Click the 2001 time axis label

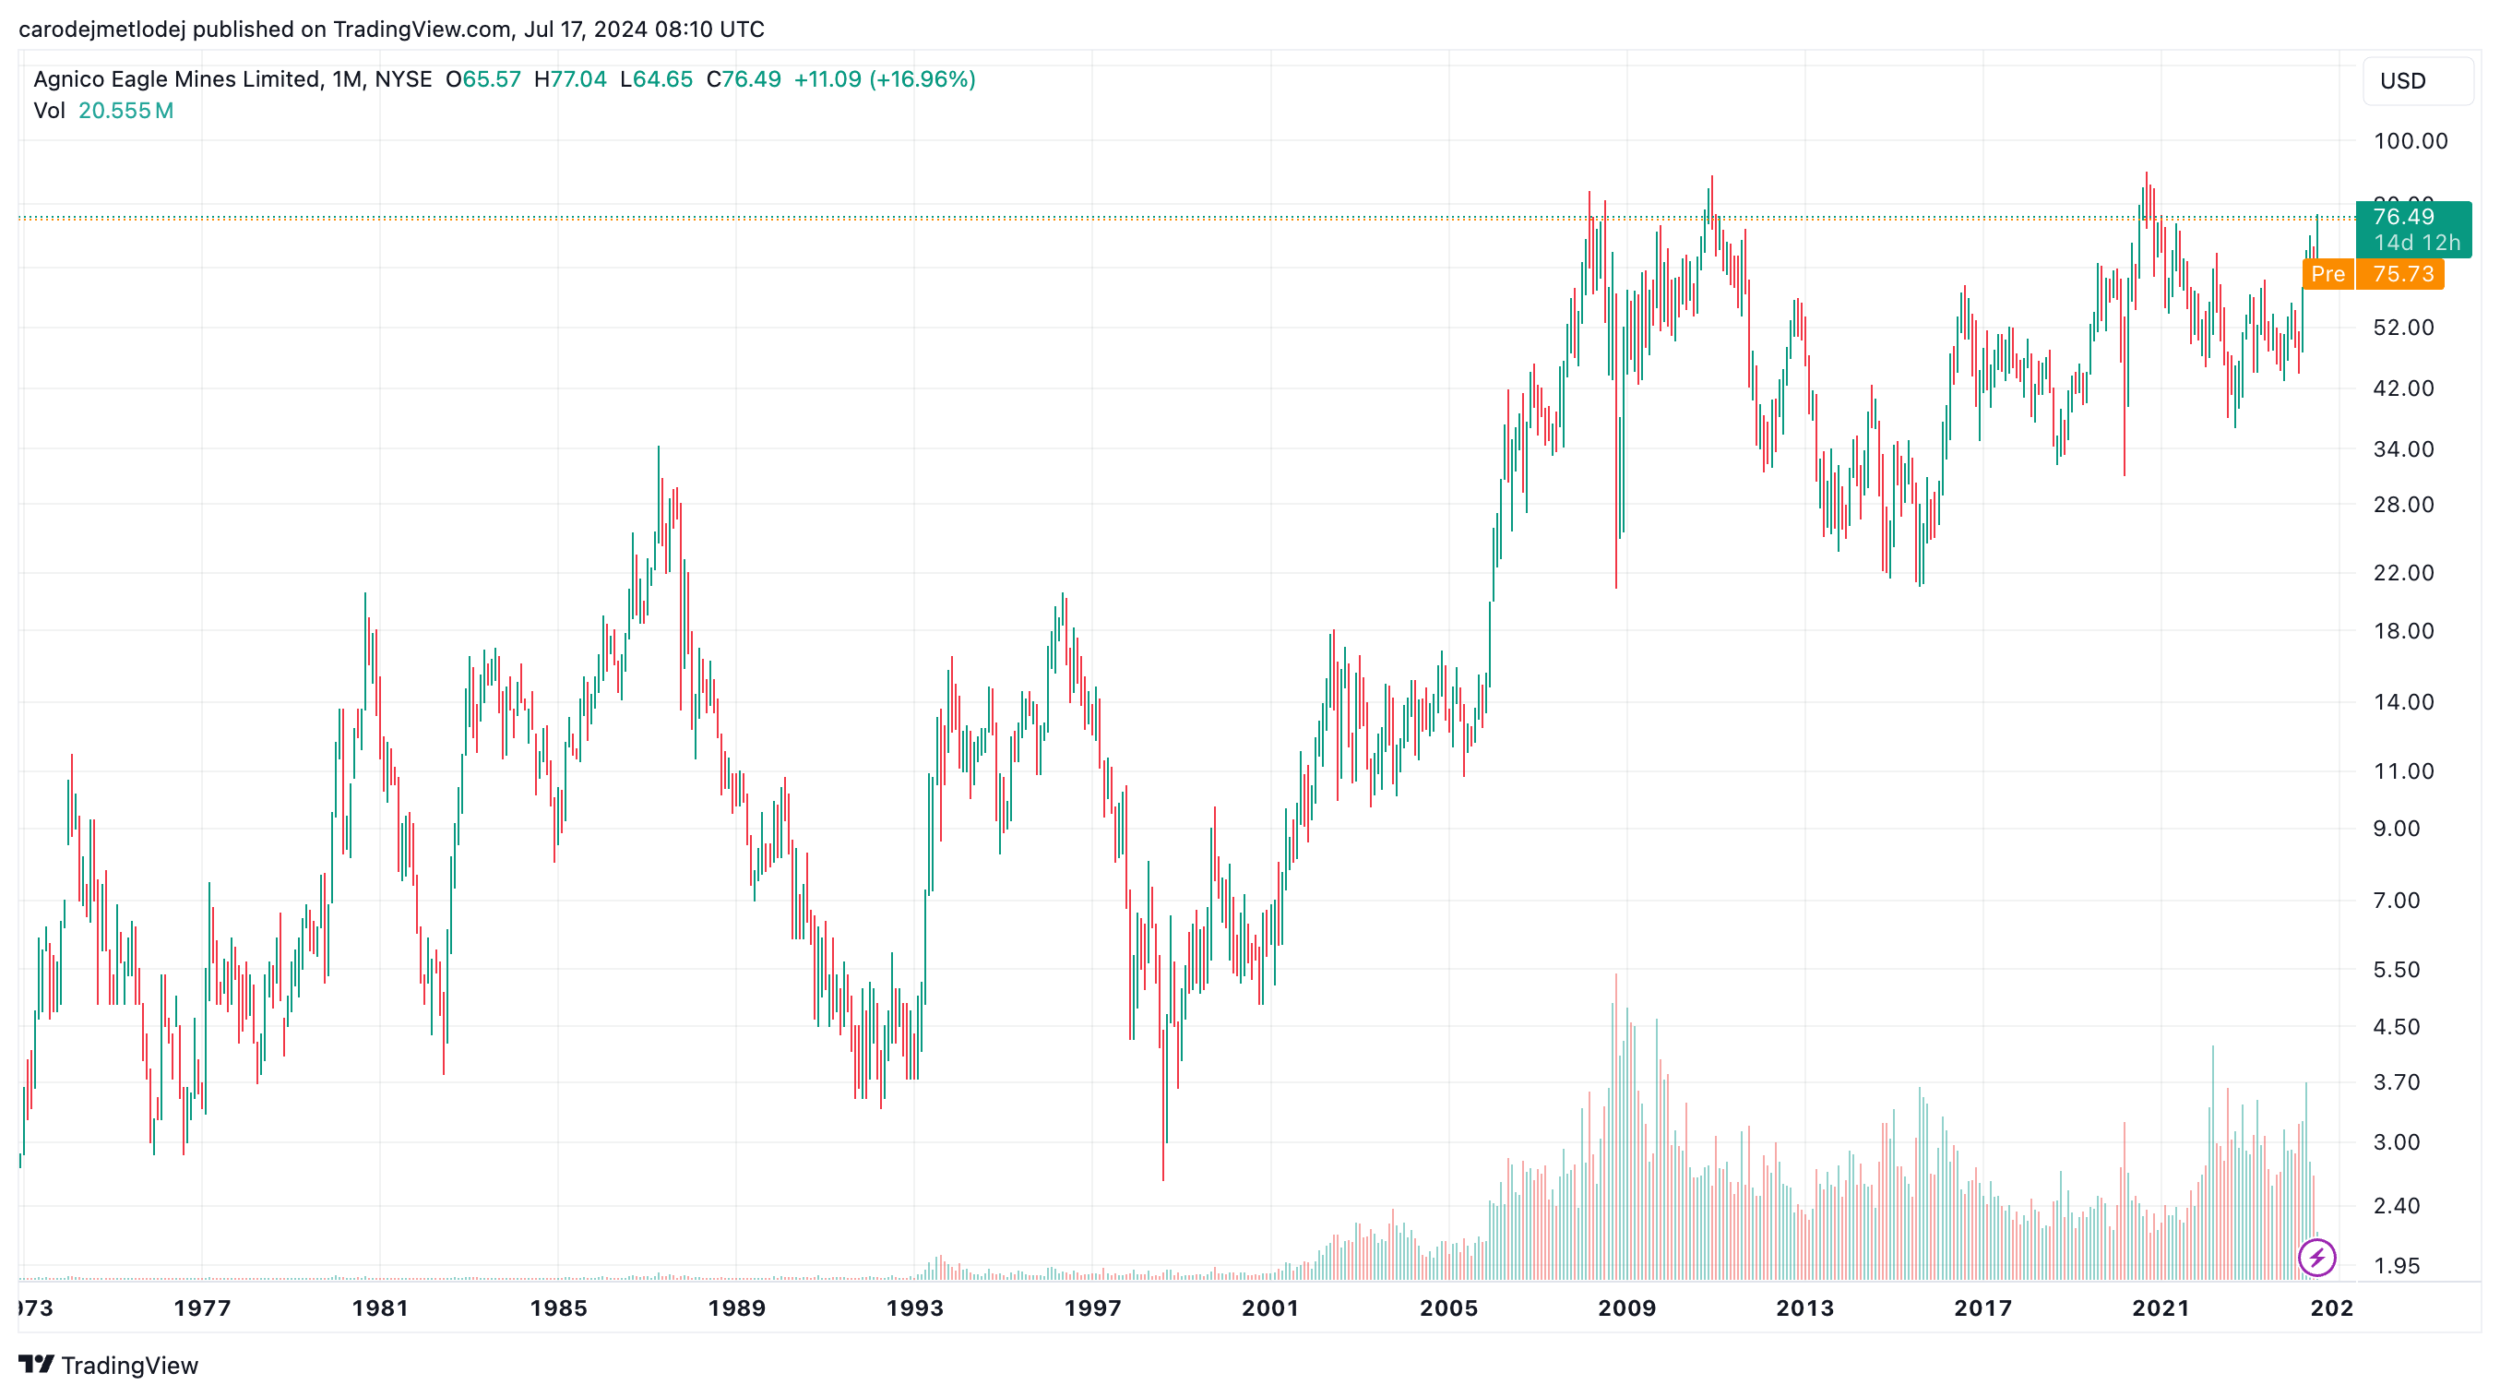click(x=1270, y=1308)
